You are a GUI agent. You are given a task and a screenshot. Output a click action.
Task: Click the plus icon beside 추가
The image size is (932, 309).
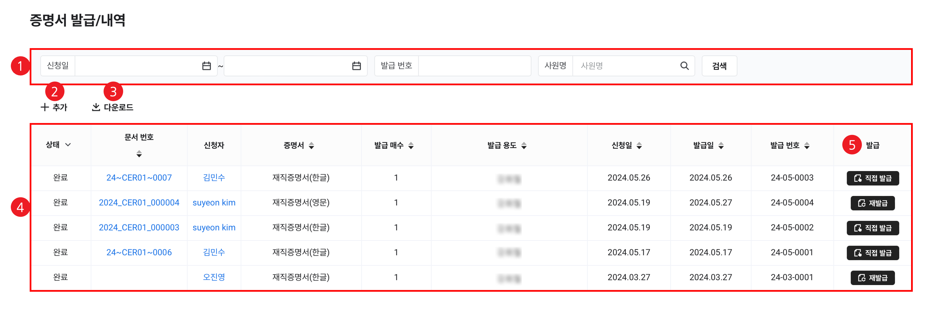(x=45, y=107)
